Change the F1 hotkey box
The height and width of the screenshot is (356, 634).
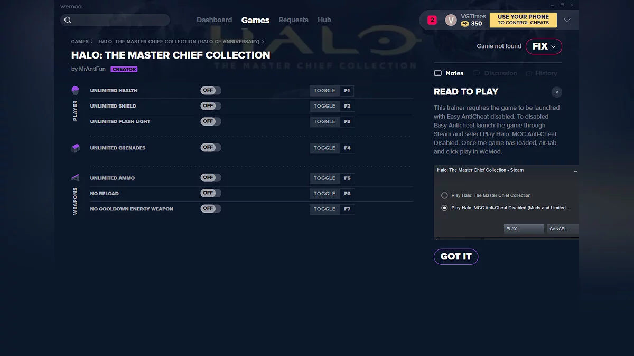point(347,91)
